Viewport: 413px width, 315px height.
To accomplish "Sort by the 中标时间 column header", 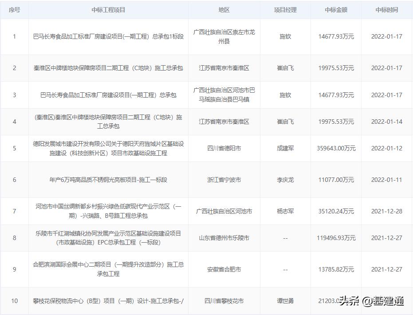I will pyautogui.click(x=387, y=9).
